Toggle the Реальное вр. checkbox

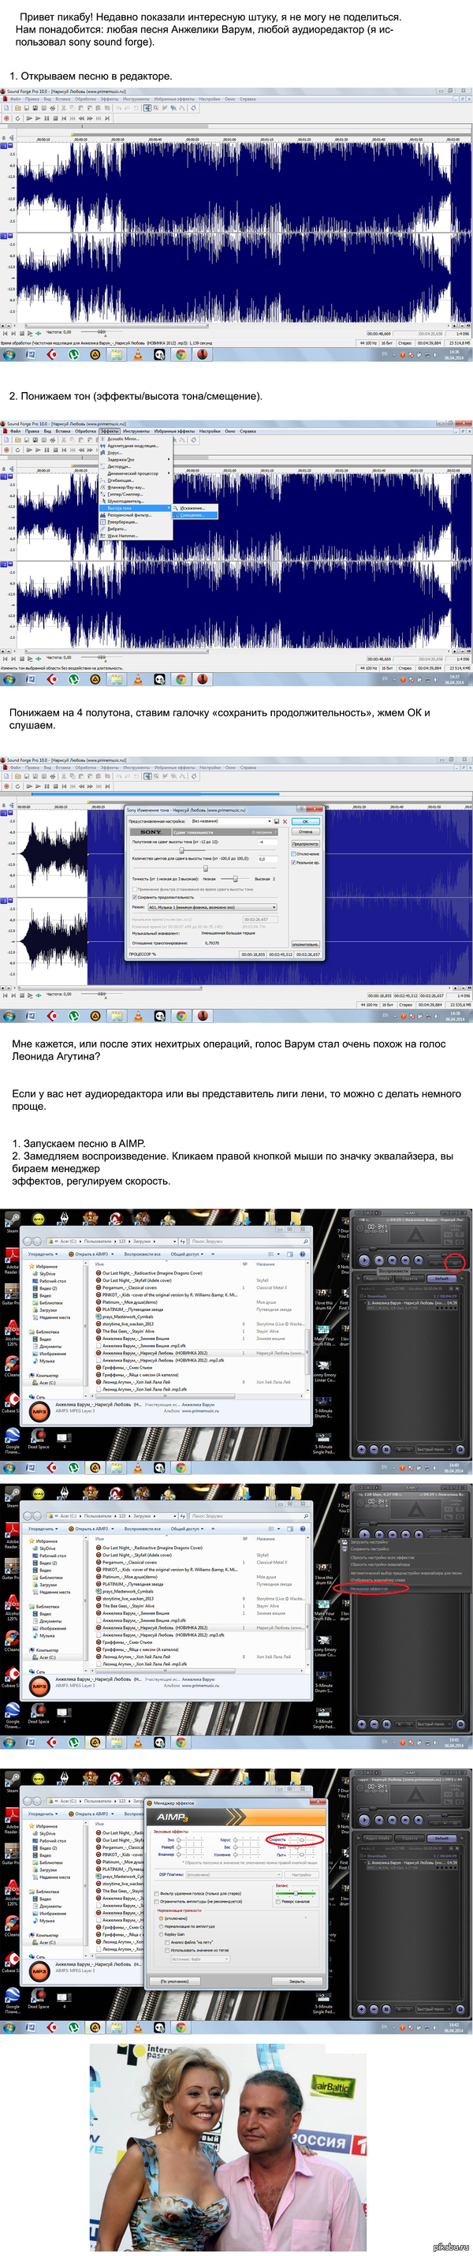[293, 863]
